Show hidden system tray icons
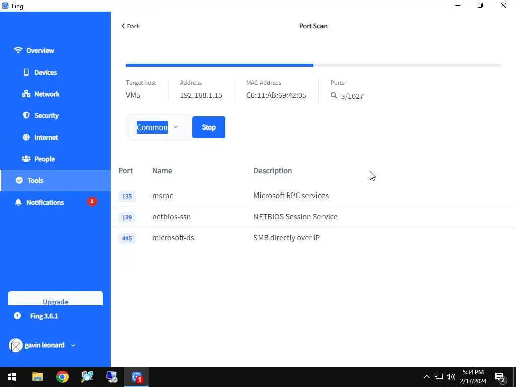 point(426,377)
